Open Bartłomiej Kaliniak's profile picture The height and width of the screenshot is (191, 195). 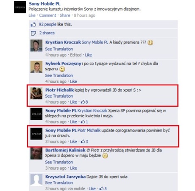(36, 153)
